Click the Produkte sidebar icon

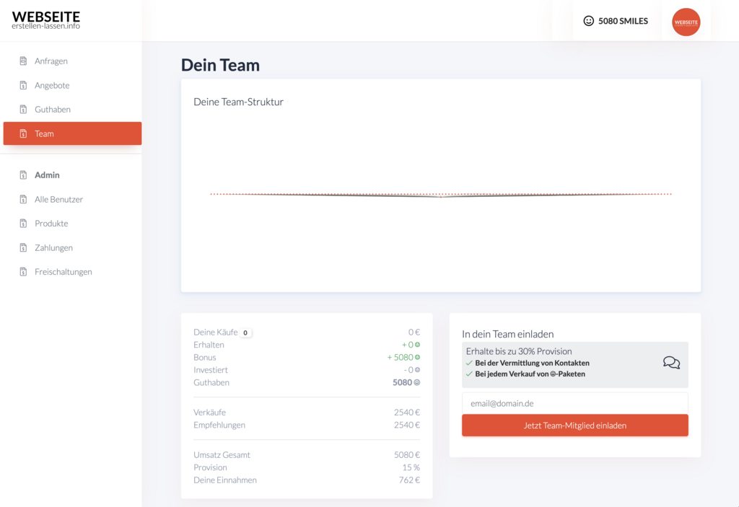(x=23, y=224)
